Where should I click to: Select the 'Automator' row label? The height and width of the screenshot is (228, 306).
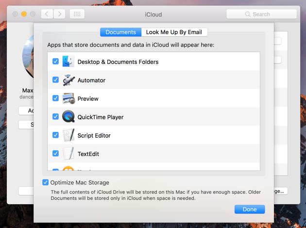click(x=91, y=81)
